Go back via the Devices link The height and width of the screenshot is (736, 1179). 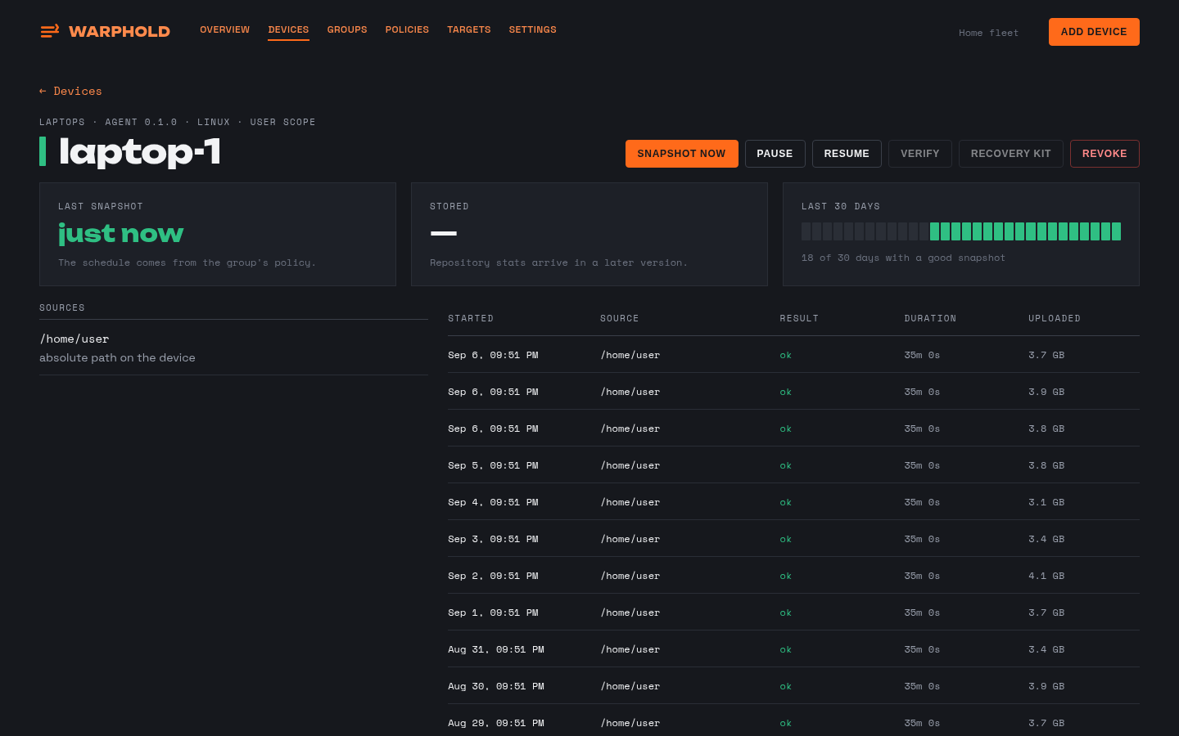coord(70,91)
